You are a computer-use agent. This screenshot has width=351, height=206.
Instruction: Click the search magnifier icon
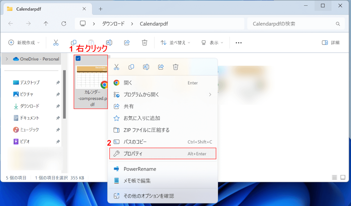[338, 24]
